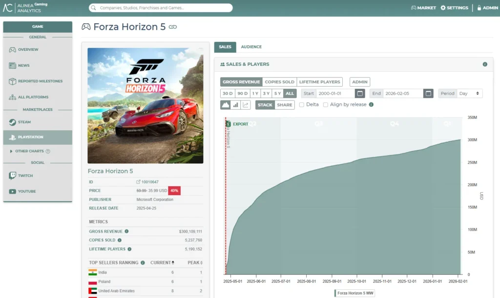Click the Excel Export icon
Image resolution: width=500 pixels, height=298 pixels.
(x=228, y=124)
